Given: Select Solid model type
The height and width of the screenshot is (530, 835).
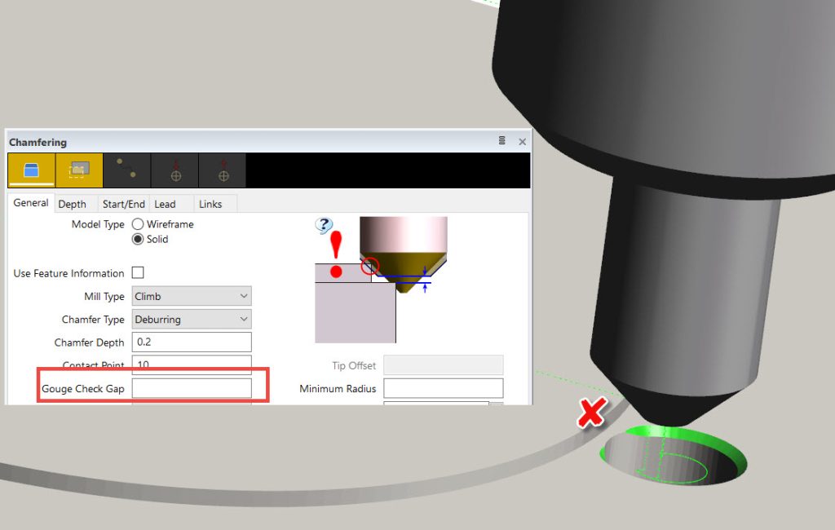Looking at the screenshot, I should click(138, 240).
